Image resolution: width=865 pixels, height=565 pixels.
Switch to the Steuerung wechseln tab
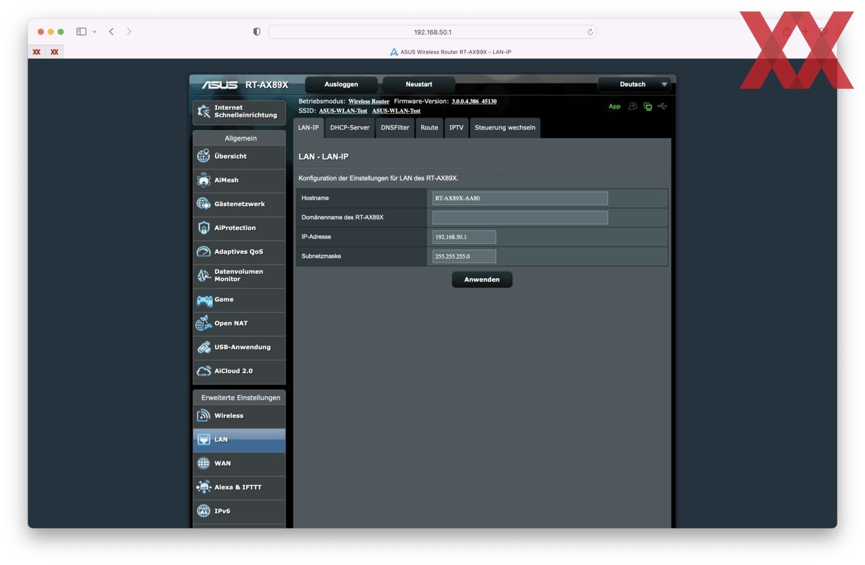505,128
